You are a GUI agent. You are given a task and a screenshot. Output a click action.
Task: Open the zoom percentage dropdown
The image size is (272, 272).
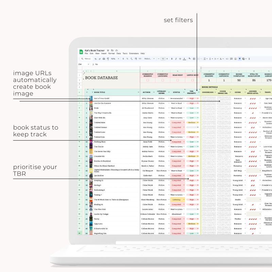pos(114,59)
